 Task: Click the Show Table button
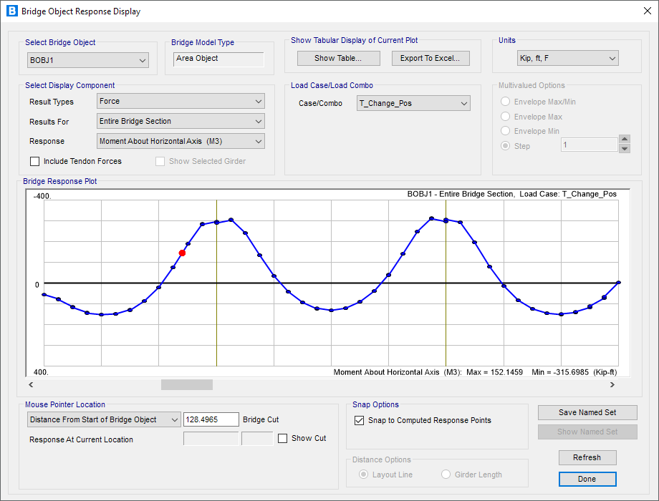tap(338, 58)
